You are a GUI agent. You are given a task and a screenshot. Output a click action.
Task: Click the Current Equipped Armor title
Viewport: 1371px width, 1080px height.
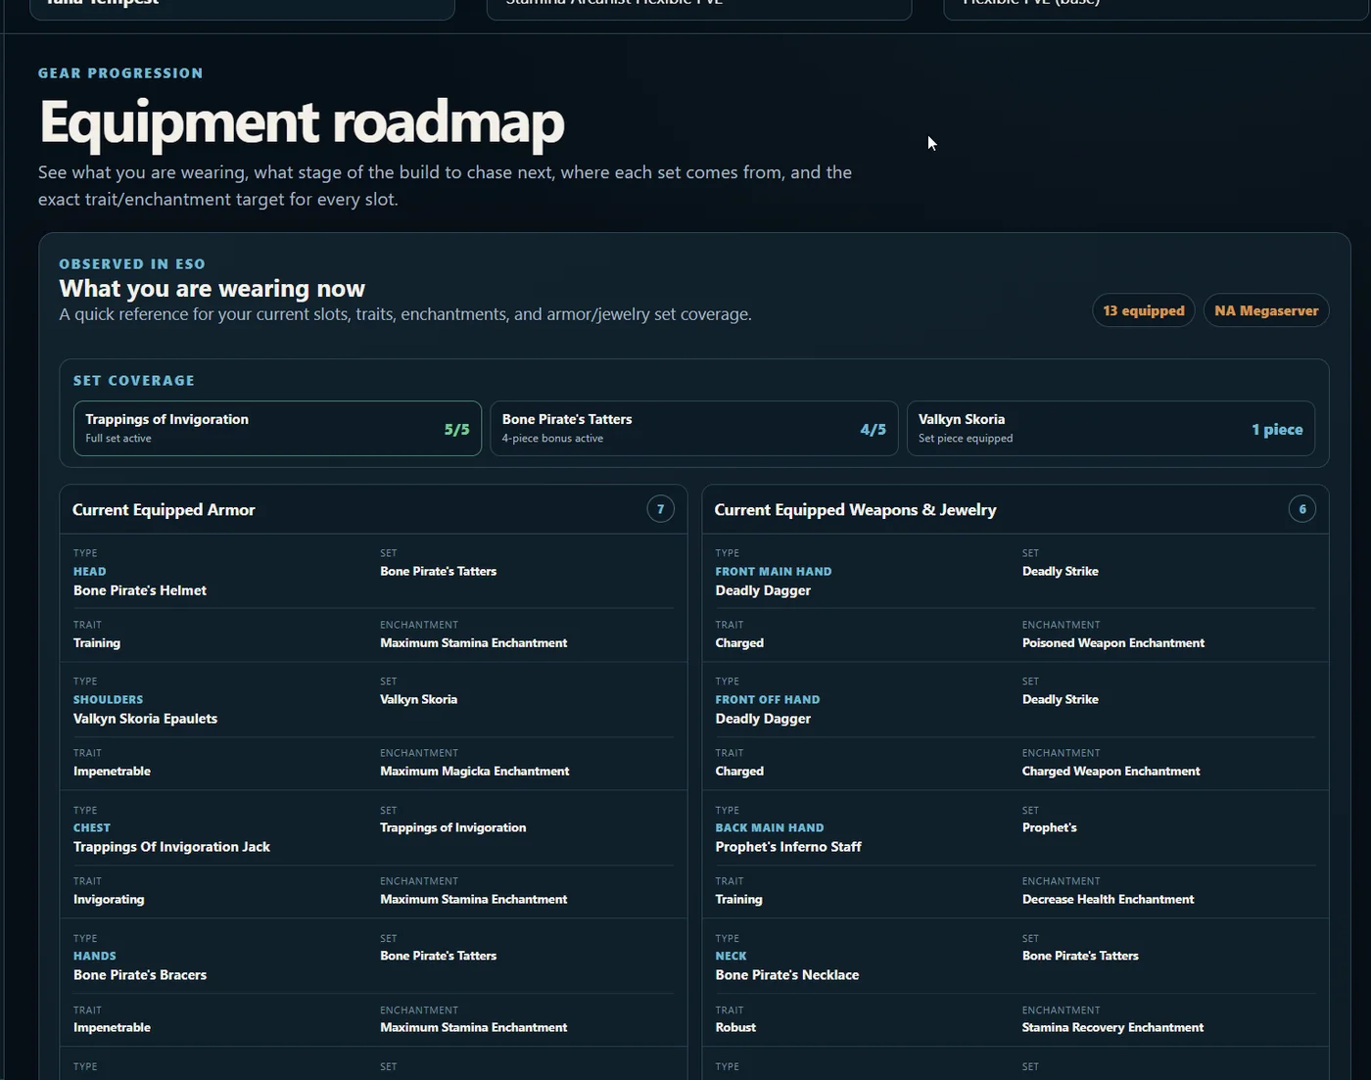pyautogui.click(x=164, y=510)
